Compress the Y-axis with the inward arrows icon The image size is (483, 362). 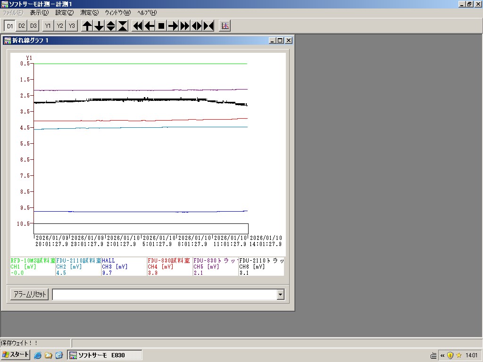(123, 26)
